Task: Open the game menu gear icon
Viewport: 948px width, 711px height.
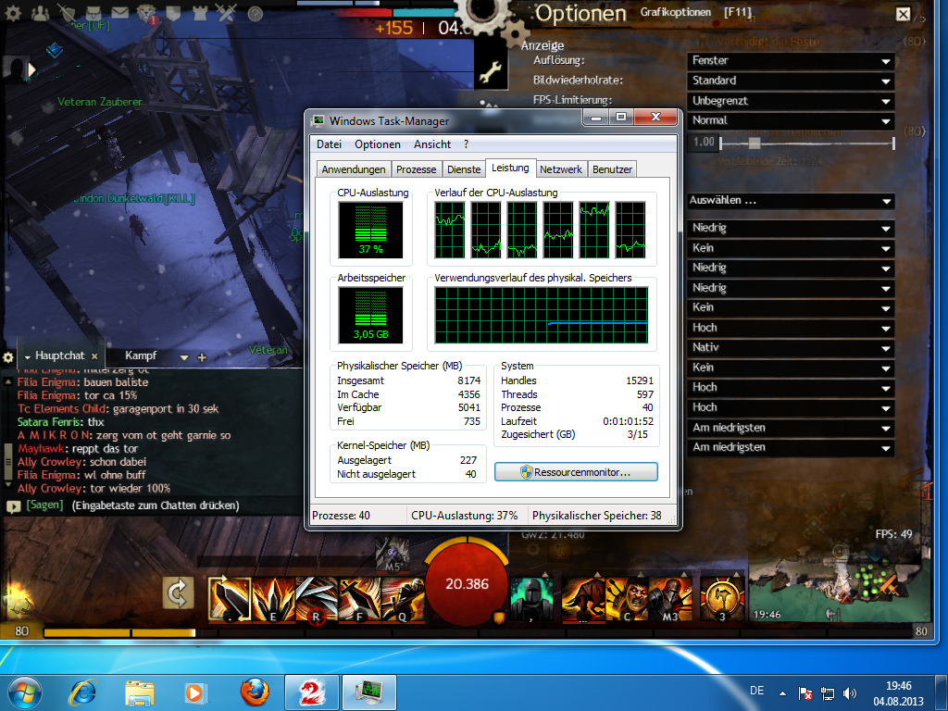Action: click(x=13, y=13)
